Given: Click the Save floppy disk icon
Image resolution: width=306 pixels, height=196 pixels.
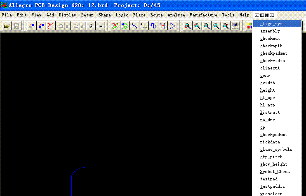Looking at the screenshot, I should 16,26.
